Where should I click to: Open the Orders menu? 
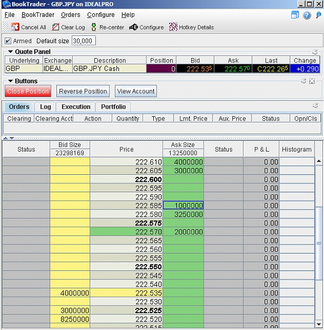click(x=71, y=15)
